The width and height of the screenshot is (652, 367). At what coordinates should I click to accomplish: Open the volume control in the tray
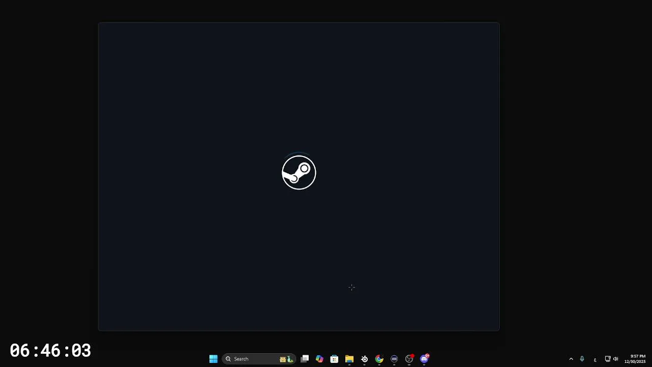[x=615, y=359]
